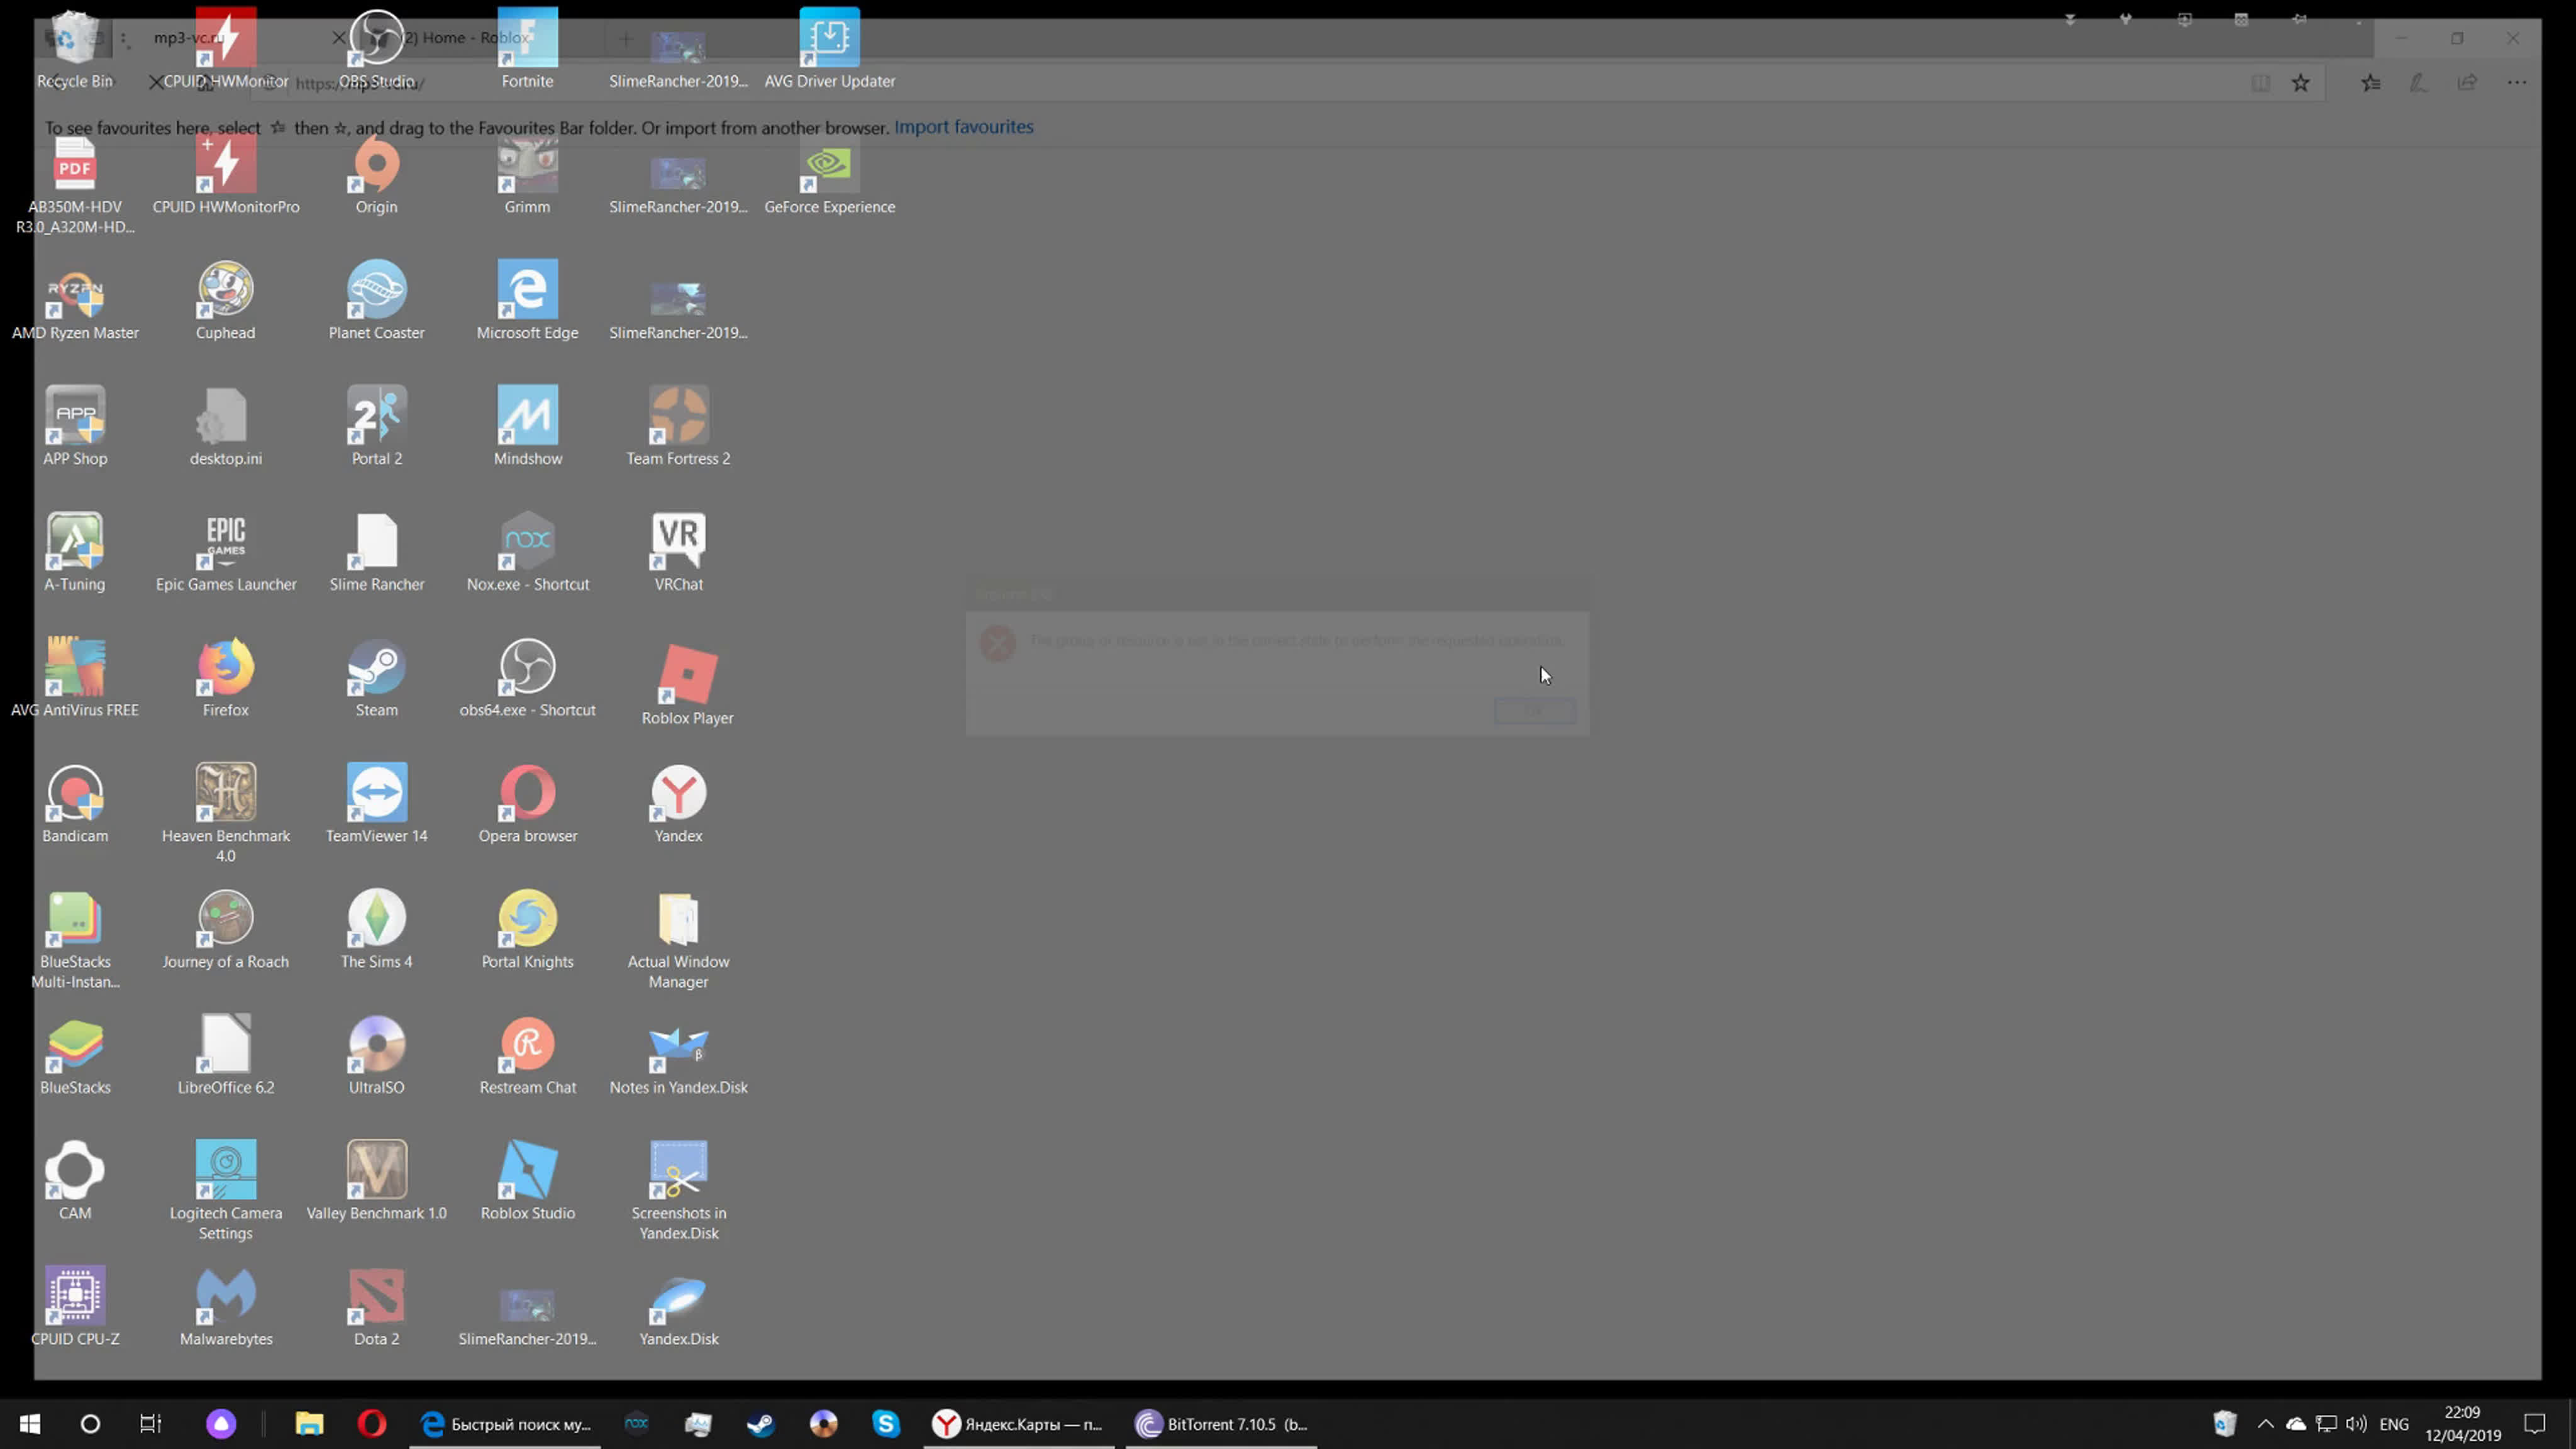Click the Import favourites link in Edge
Viewport: 2576px width, 1449px height.
(x=963, y=127)
